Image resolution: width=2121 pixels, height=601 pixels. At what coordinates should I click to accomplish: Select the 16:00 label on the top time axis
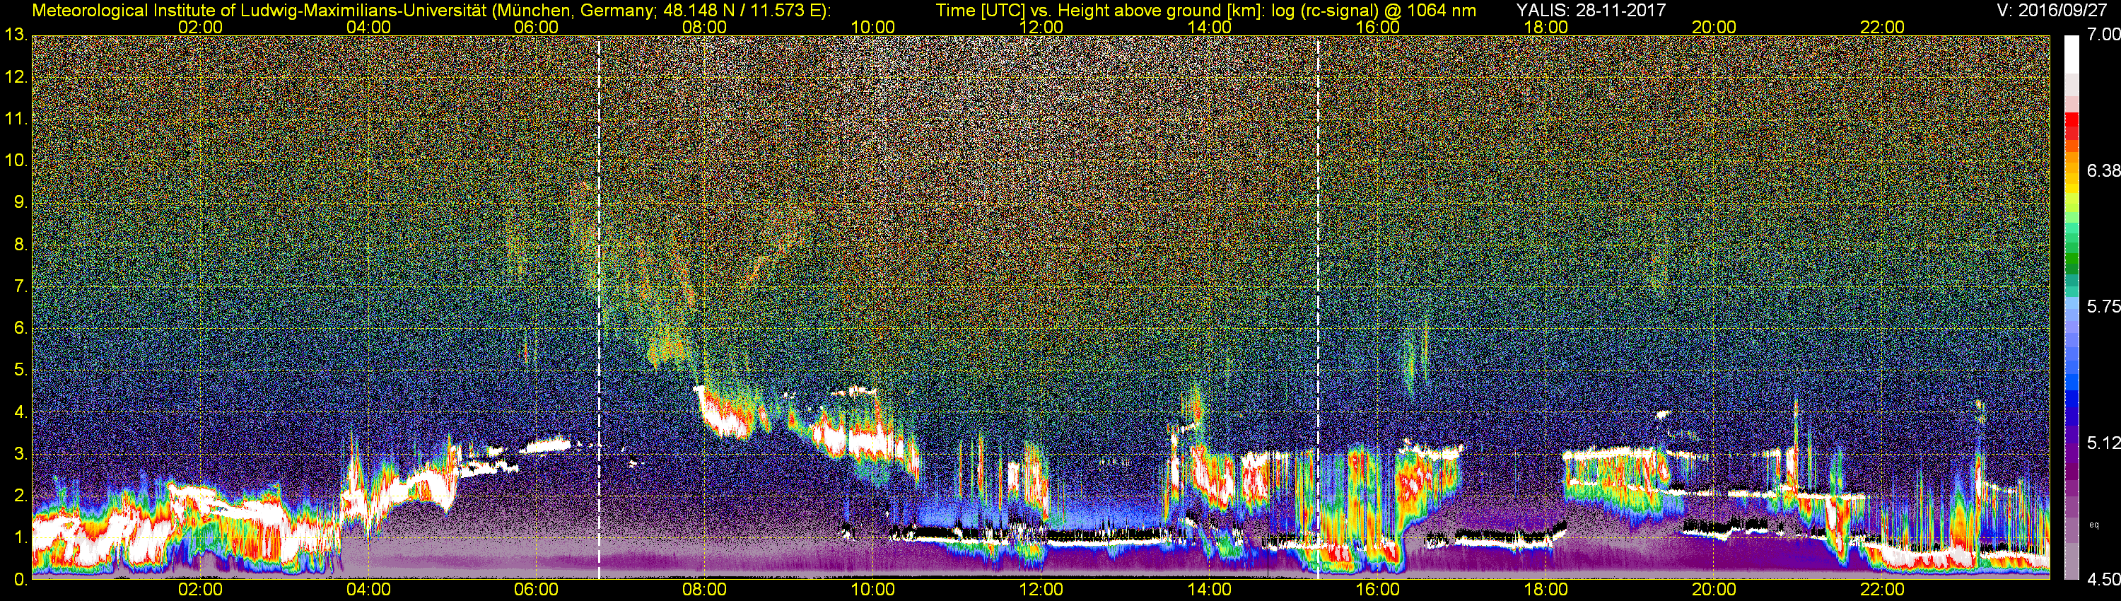(x=1377, y=27)
